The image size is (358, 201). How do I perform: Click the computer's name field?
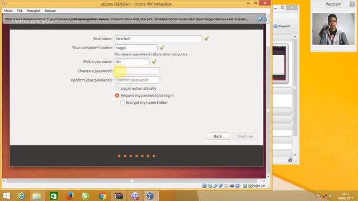coord(136,47)
